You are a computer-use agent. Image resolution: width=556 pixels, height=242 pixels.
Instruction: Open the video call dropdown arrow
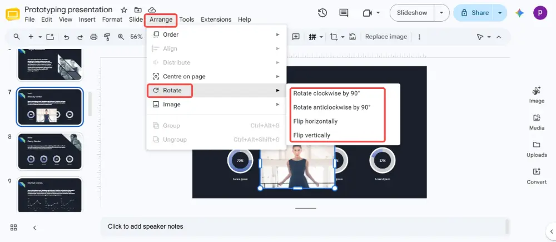pos(378,13)
